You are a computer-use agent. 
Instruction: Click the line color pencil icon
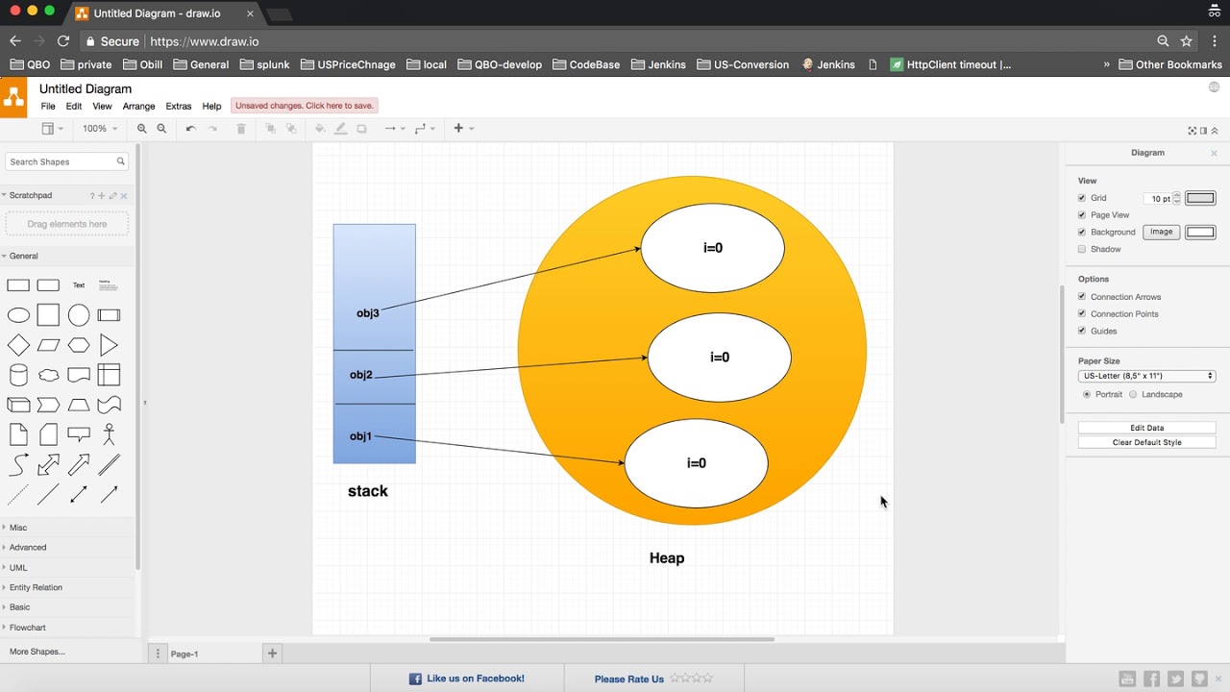coord(341,129)
